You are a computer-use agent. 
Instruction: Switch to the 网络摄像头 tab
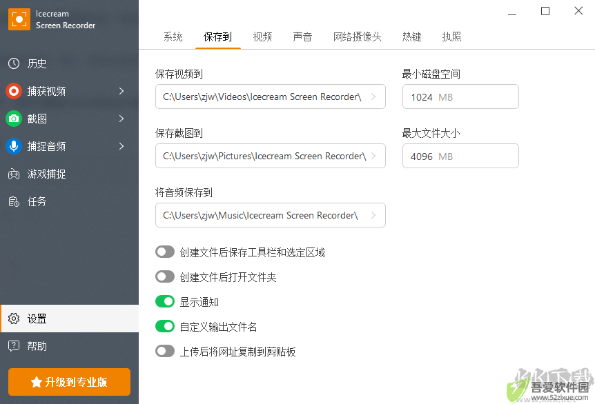(357, 37)
